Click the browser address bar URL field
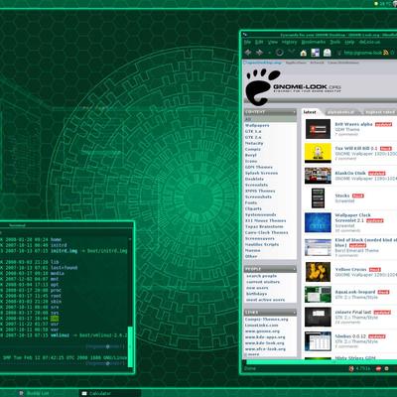 pos(363,53)
